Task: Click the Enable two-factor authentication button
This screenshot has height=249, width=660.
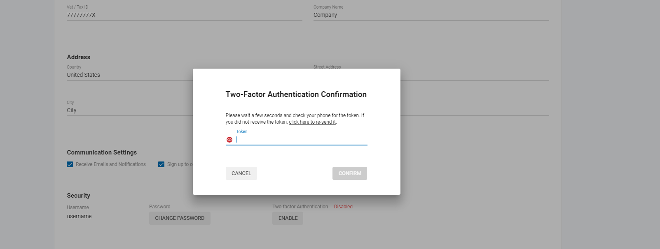Action: click(288, 218)
